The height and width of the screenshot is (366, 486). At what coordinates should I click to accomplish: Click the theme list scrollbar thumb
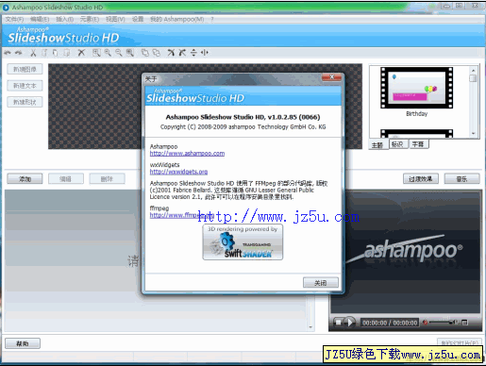[x=473, y=78]
